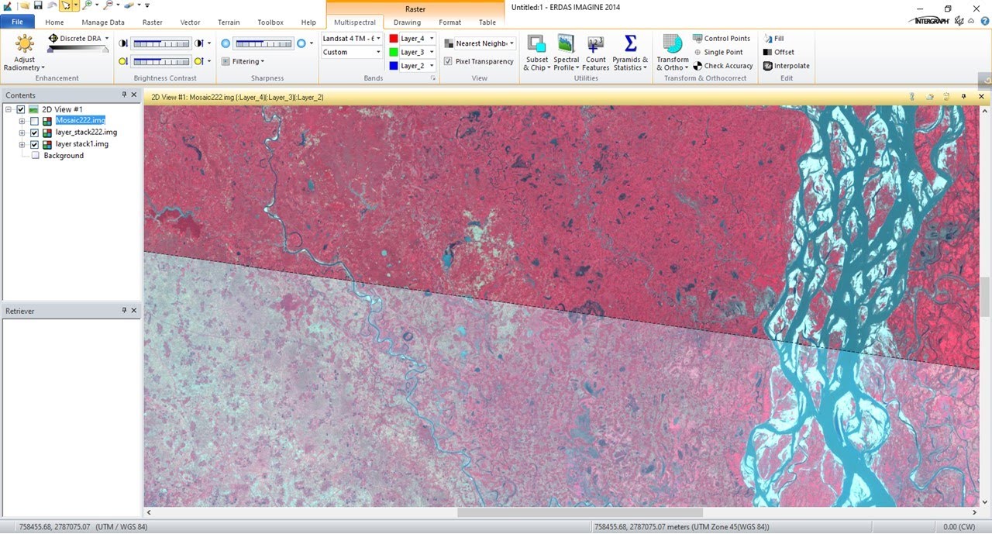992x558 pixels.
Task: Open file via folder icon in quick access
Action: [25, 5]
